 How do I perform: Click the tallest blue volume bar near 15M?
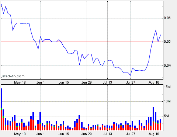[x=1, y=98]
